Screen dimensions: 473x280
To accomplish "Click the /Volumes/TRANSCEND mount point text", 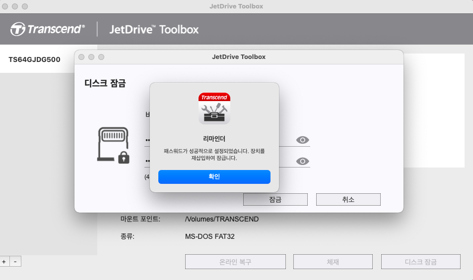I will point(222,219).
